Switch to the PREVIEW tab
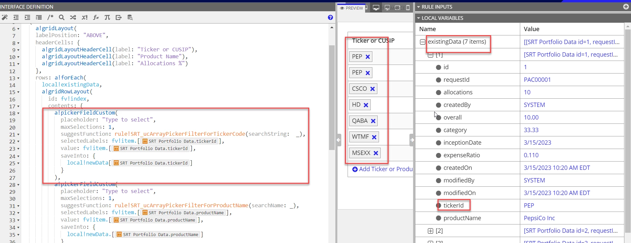 coord(351,8)
